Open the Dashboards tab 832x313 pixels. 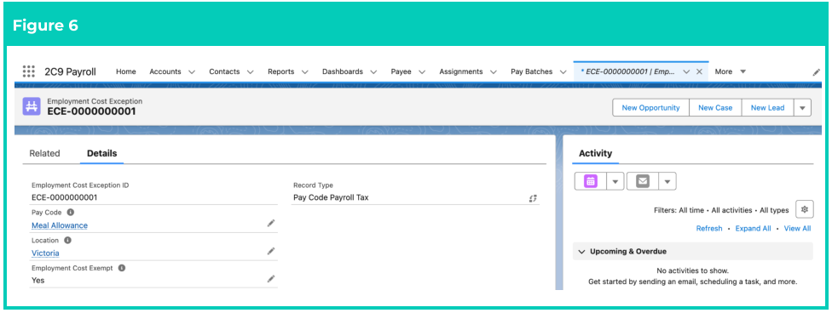pos(342,71)
